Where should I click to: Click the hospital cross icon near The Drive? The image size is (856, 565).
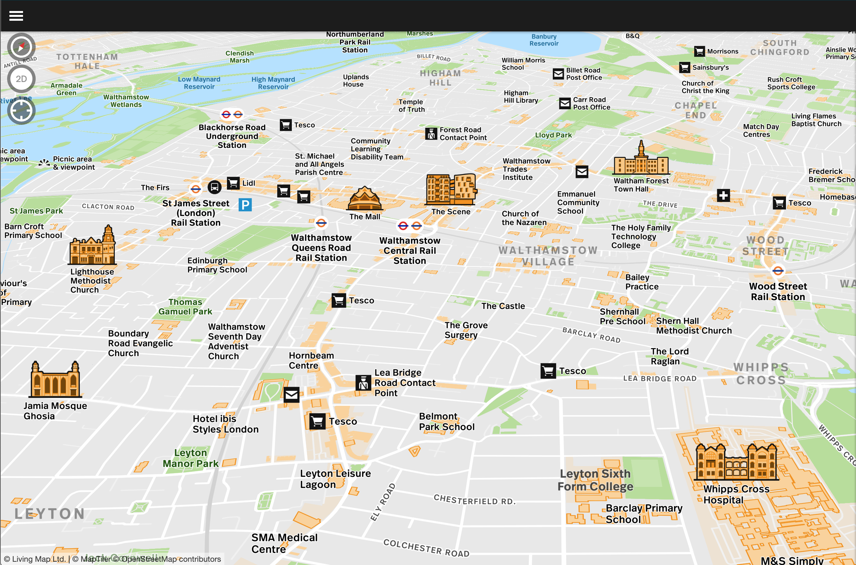pos(723,196)
